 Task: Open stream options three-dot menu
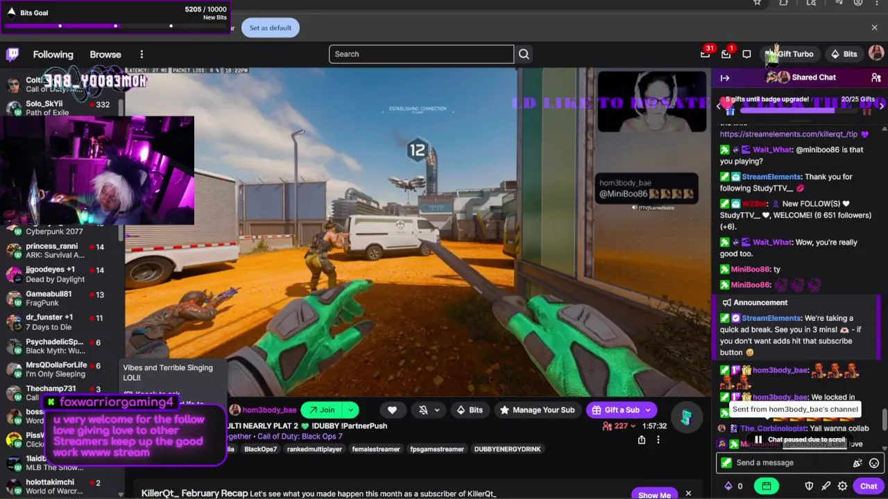click(658, 439)
